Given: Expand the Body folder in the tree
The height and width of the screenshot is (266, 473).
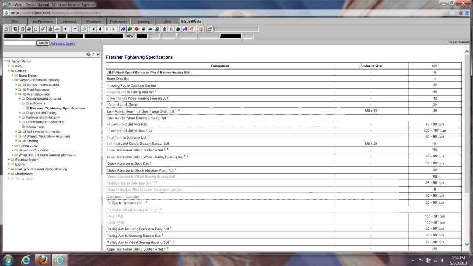Looking at the screenshot, I should click(8, 66).
